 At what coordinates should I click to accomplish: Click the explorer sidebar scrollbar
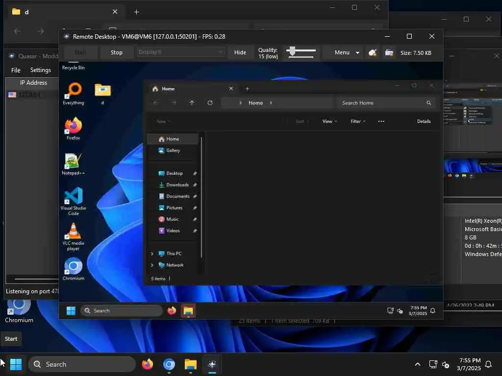pyautogui.click(x=201, y=197)
